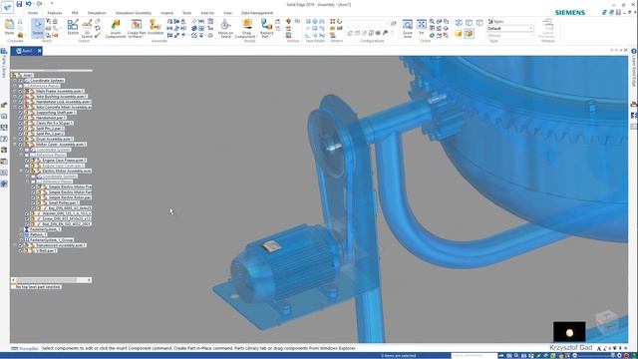Open the Tools ribbon tab

coord(186,13)
